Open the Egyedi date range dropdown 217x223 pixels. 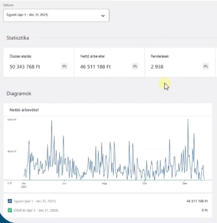56,15
